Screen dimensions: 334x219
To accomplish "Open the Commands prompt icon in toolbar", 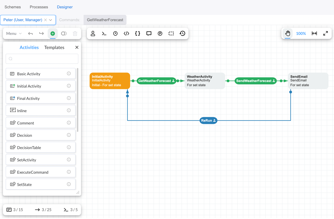I will pyautogui.click(x=104, y=34).
